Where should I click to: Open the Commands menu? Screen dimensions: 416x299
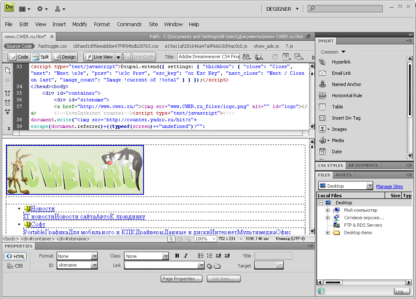coord(129,24)
